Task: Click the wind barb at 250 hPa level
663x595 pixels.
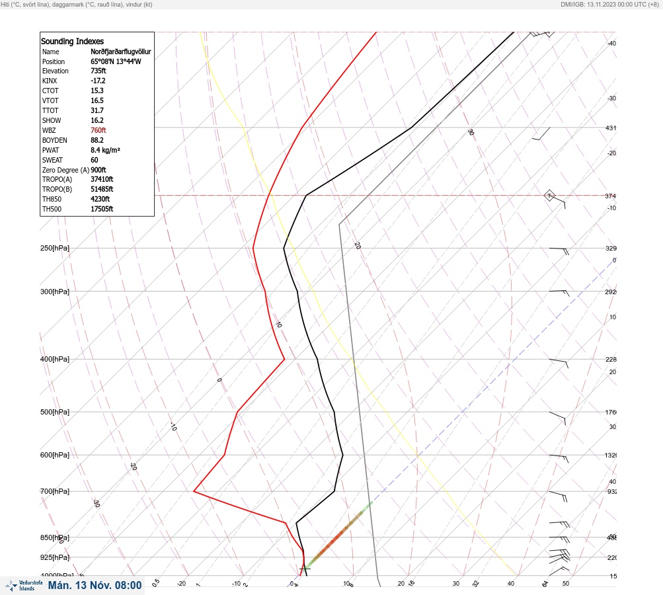Action: click(x=559, y=251)
